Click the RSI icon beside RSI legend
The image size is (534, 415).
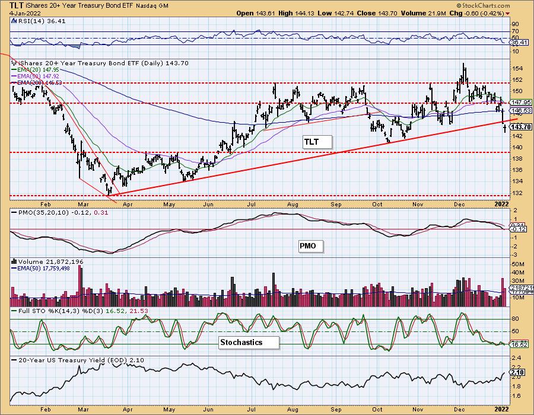click(x=14, y=21)
